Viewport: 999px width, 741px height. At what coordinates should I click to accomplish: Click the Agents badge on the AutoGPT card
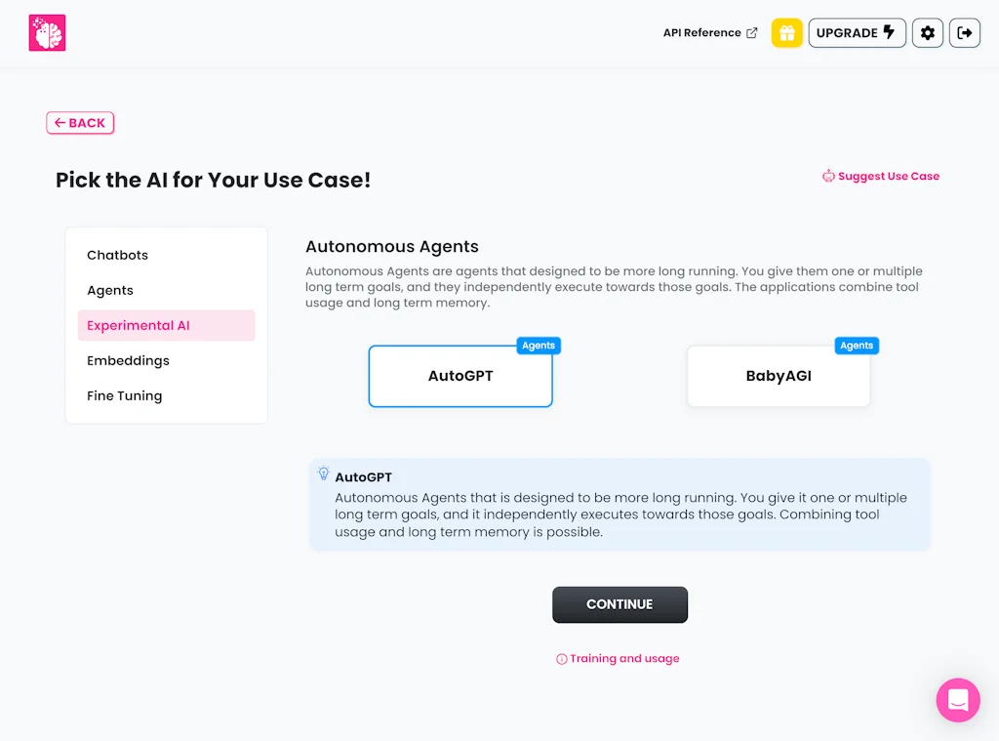point(539,345)
